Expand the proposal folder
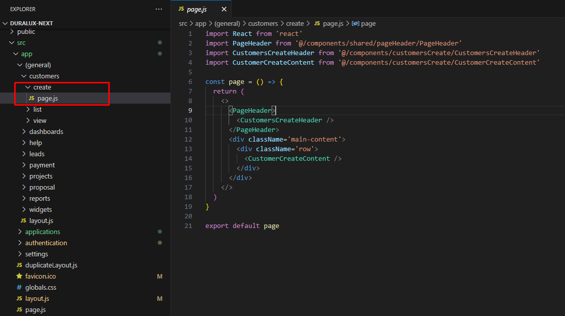Image resolution: width=565 pixels, height=316 pixels. (x=42, y=188)
